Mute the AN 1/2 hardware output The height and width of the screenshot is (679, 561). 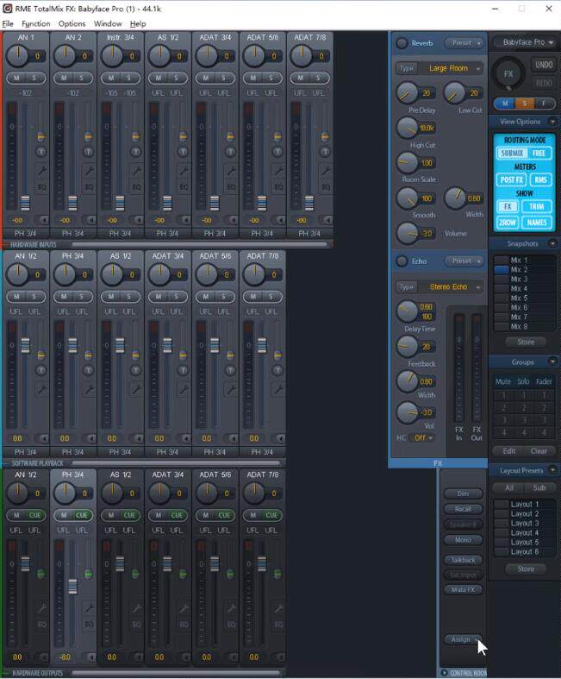coord(16,515)
